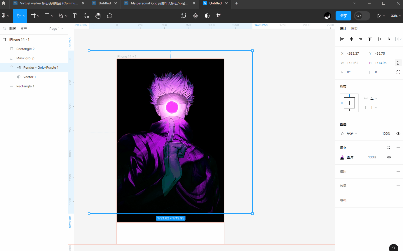The image size is (403, 251).
Task: Click the Crop image icon
Action: (x=219, y=16)
